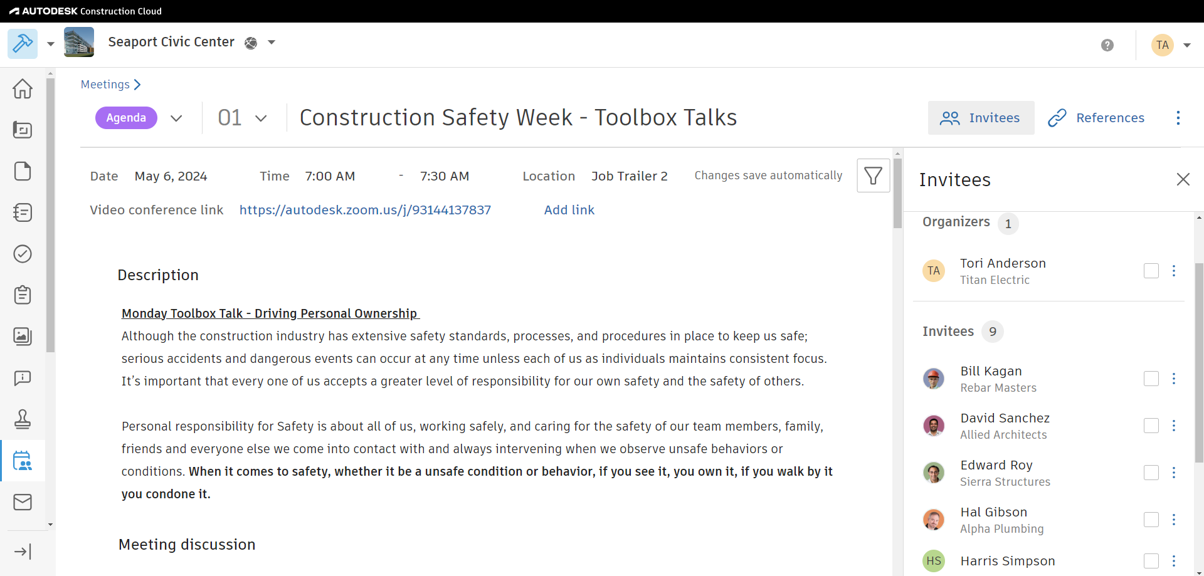Switch to the References panel

tap(1096, 118)
